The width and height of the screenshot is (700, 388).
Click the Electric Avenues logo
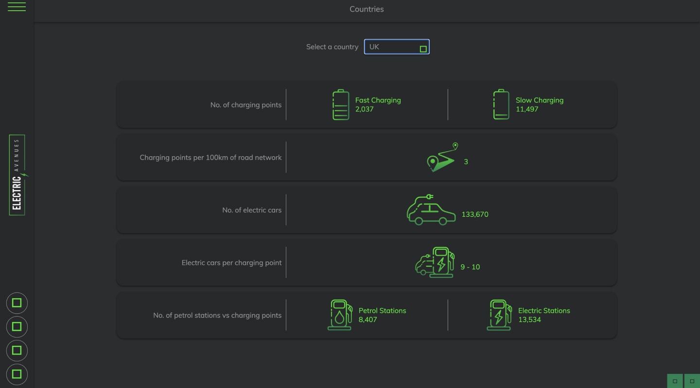18,175
